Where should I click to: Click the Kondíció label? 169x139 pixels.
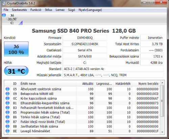tap(9, 38)
